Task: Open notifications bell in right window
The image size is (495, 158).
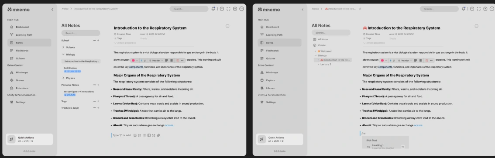Action: coord(464,9)
